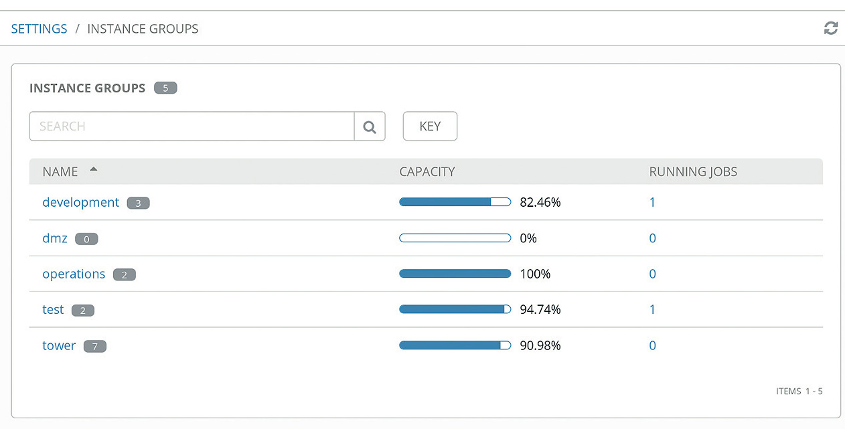Click the instance groups count badge 5
This screenshot has width=845, height=429.
165,88
